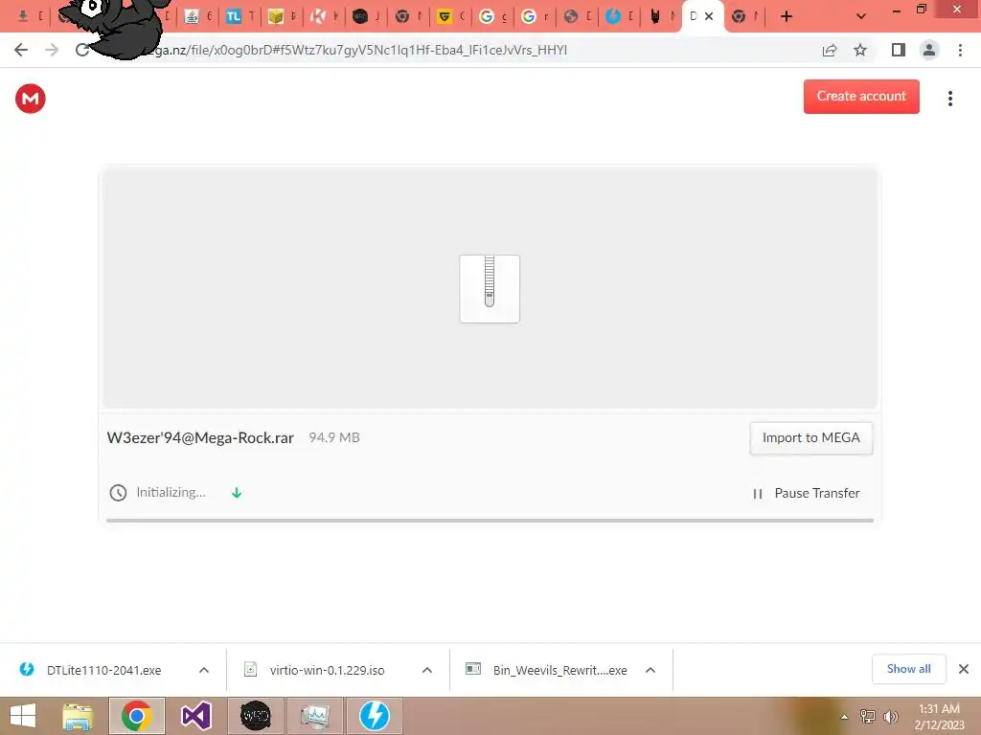Viewport: 981px width, 735px height.
Task: Click the 94.9 MB file size
Action: pyautogui.click(x=334, y=437)
